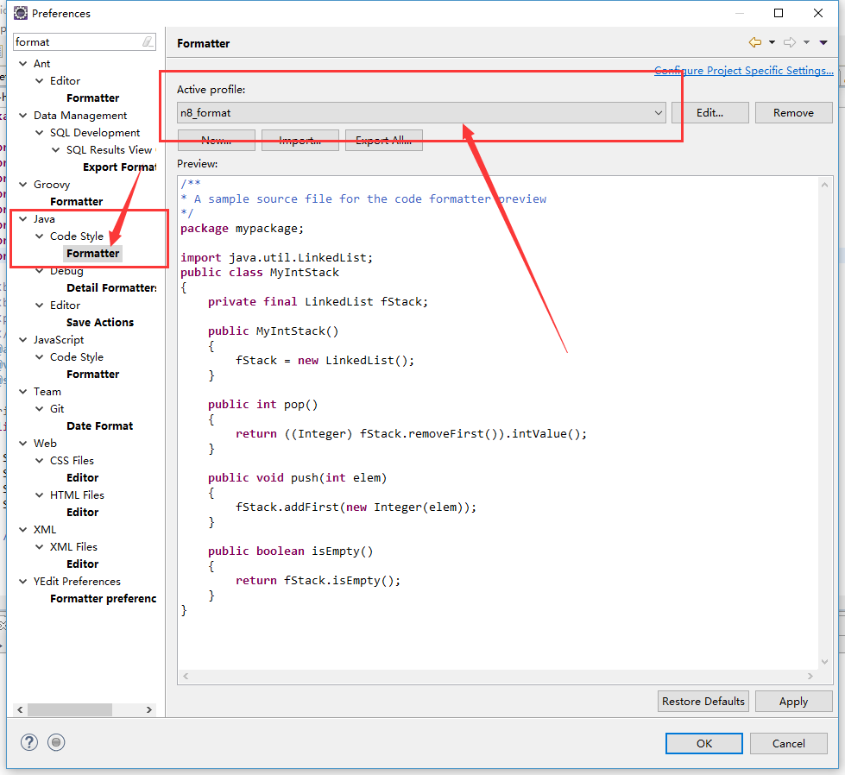
Task: Click the round icon next to help
Action: pos(56,742)
